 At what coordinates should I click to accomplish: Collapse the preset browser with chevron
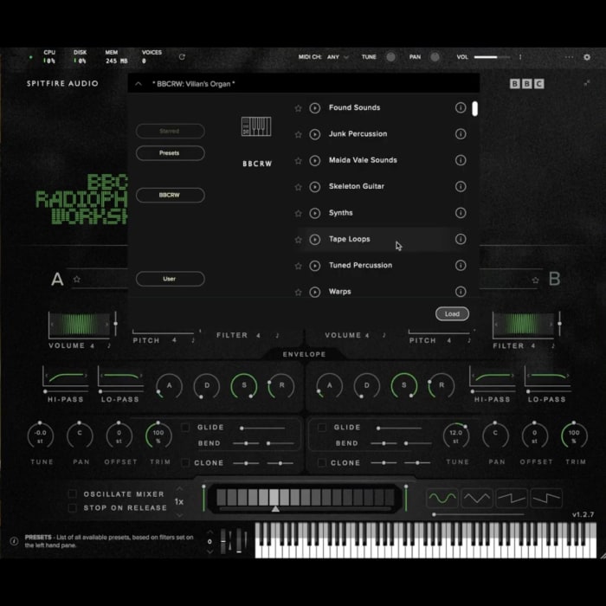click(x=139, y=84)
